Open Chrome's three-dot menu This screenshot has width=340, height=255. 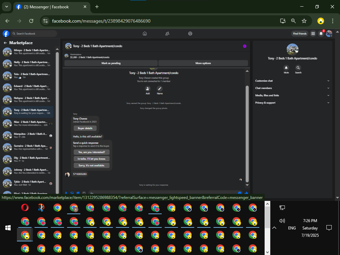(333, 21)
